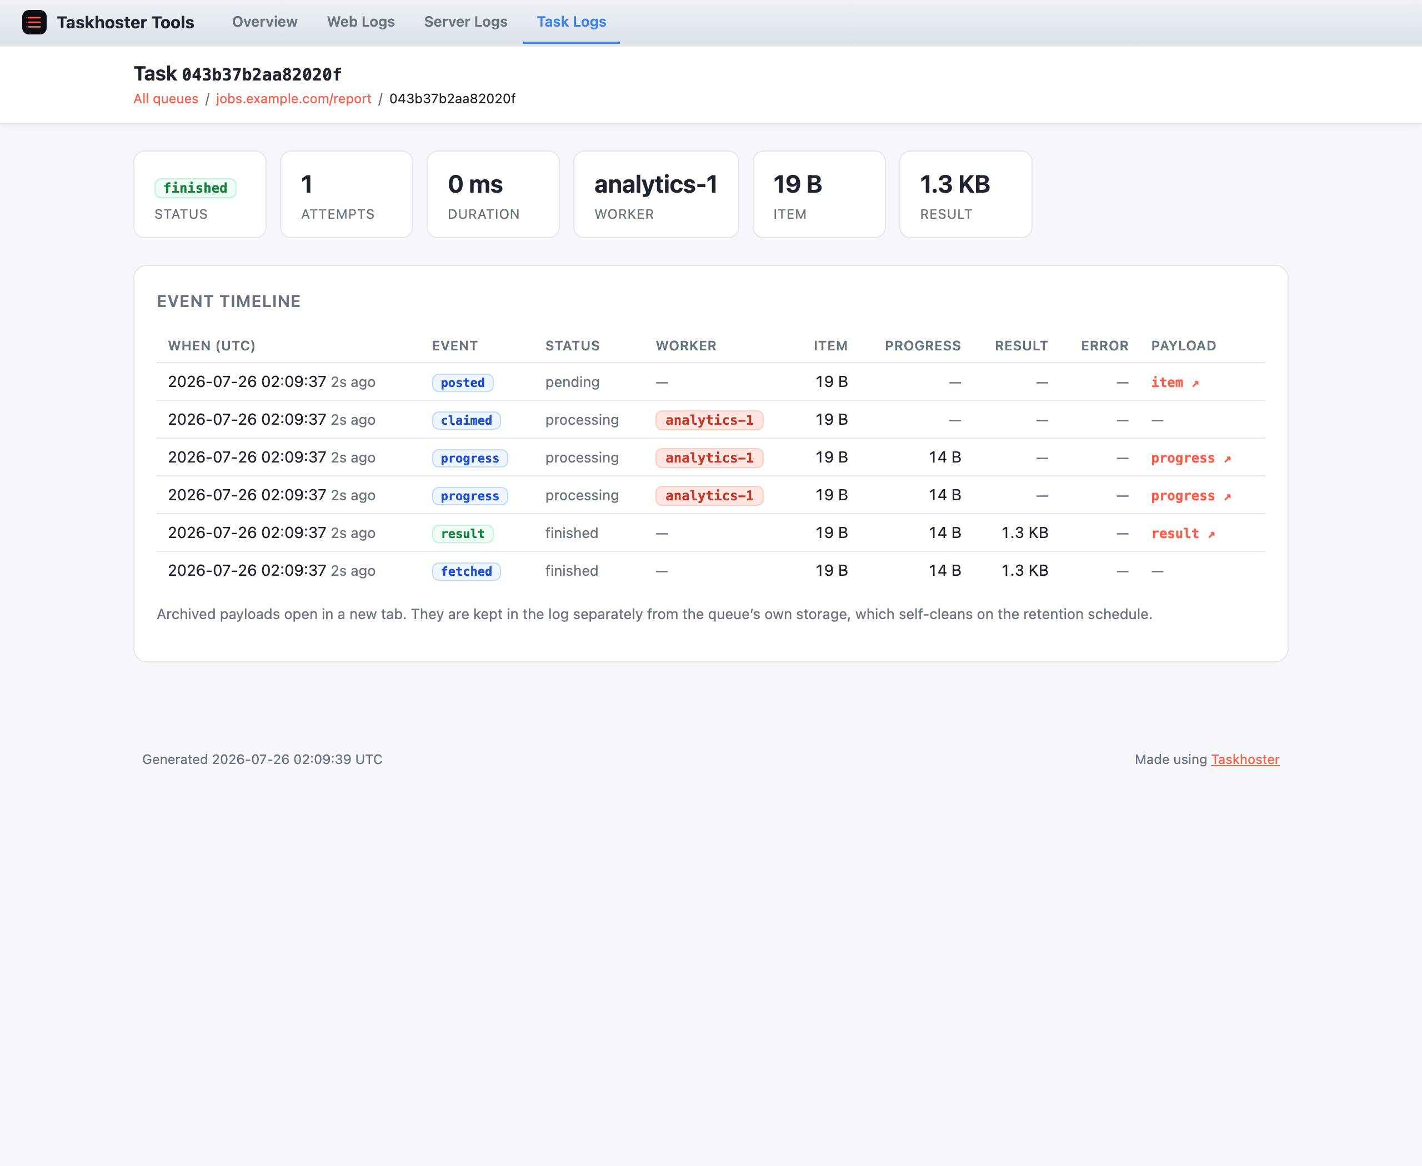Open jobs.example.com/report breadcrumb link

(294, 99)
